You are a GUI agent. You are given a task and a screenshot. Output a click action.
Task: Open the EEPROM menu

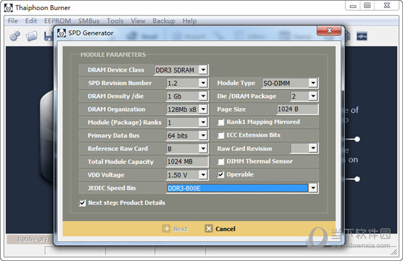pos(58,21)
